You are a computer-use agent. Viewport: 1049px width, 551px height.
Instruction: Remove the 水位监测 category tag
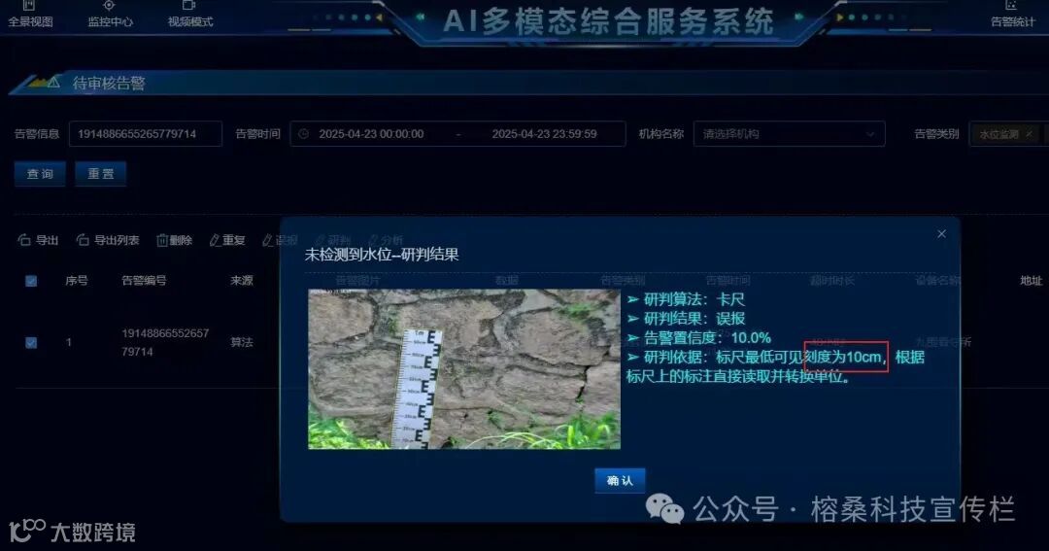(x=1029, y=134)
